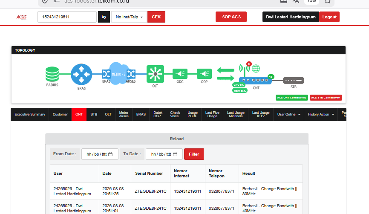
Task: Click the SOP ACS button
Action: click(x=231, y=17)
